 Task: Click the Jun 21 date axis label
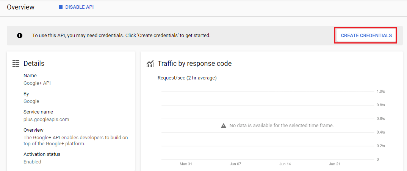point(335,164)
